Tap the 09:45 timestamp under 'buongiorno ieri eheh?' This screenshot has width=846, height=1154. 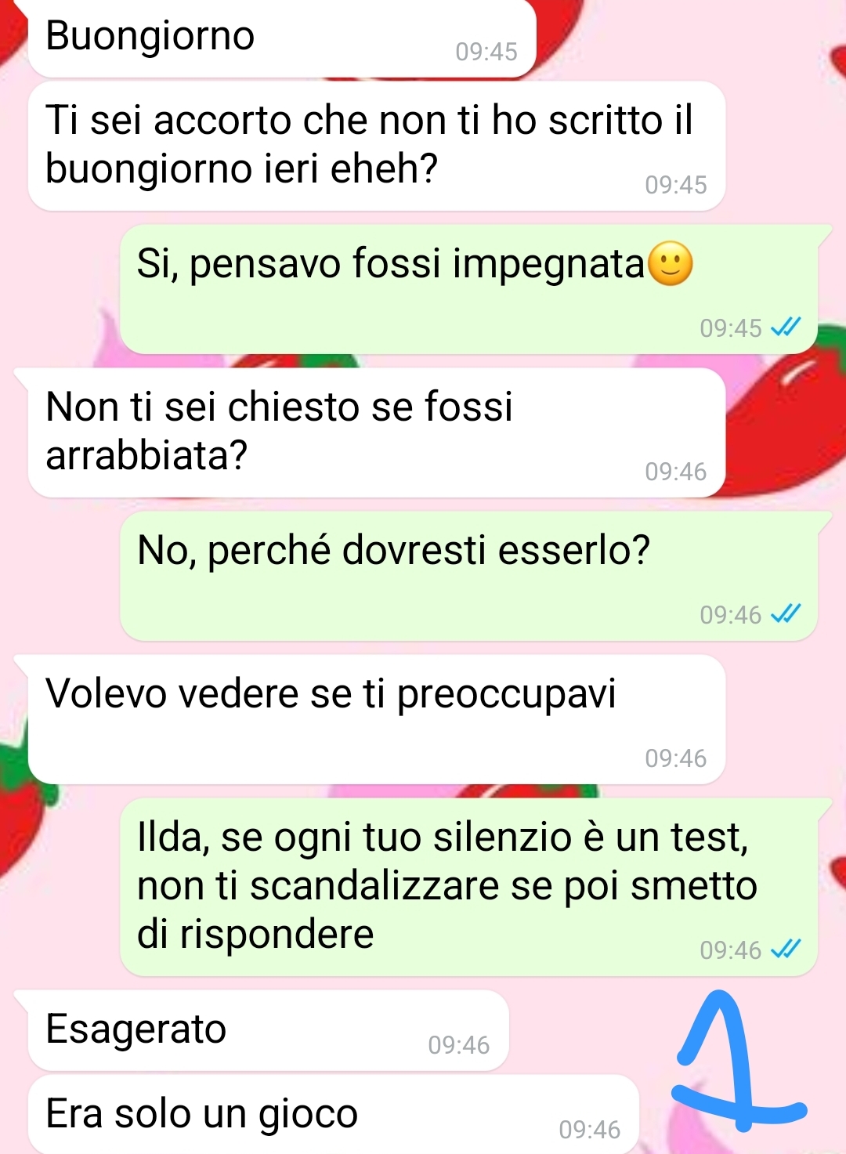676,185
